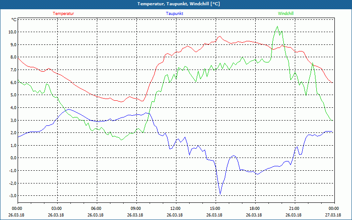This screenshot has height=220, width=352.
Task: Click the 03:00 time axis label
Action: coord(57,209)
